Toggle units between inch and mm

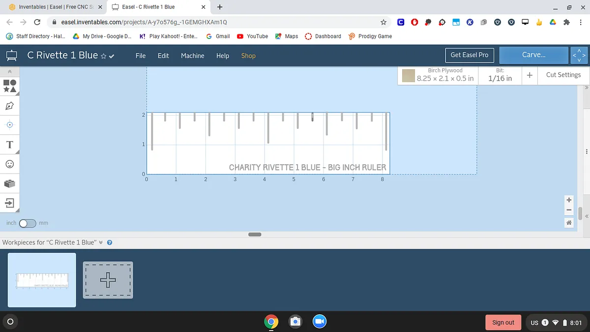pos(28,223)
